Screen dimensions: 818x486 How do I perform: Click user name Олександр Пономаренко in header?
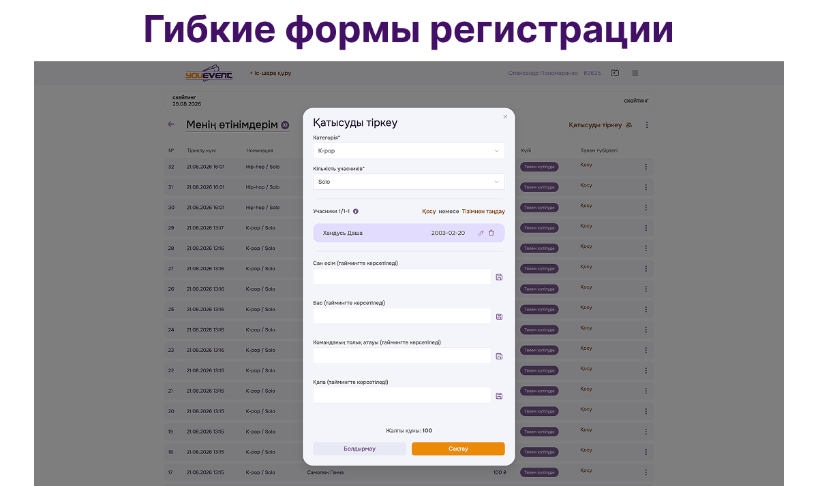[543, 73]
